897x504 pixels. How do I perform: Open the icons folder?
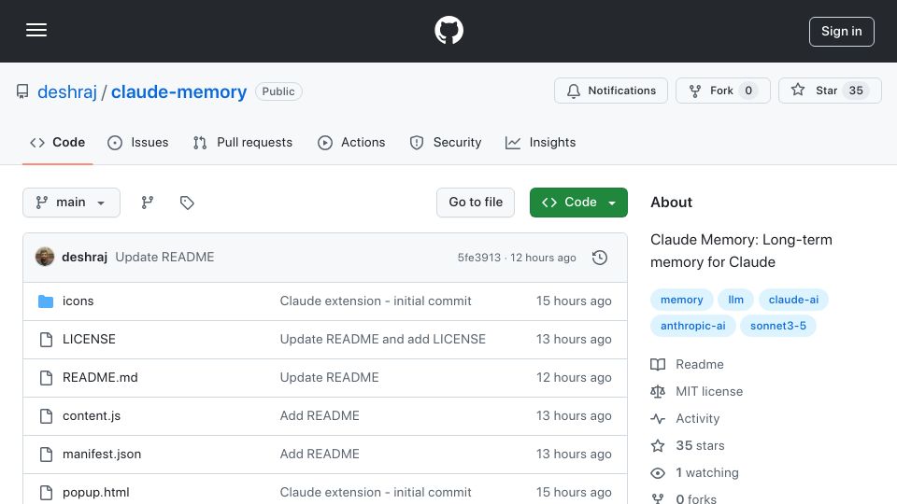(78, 301)
